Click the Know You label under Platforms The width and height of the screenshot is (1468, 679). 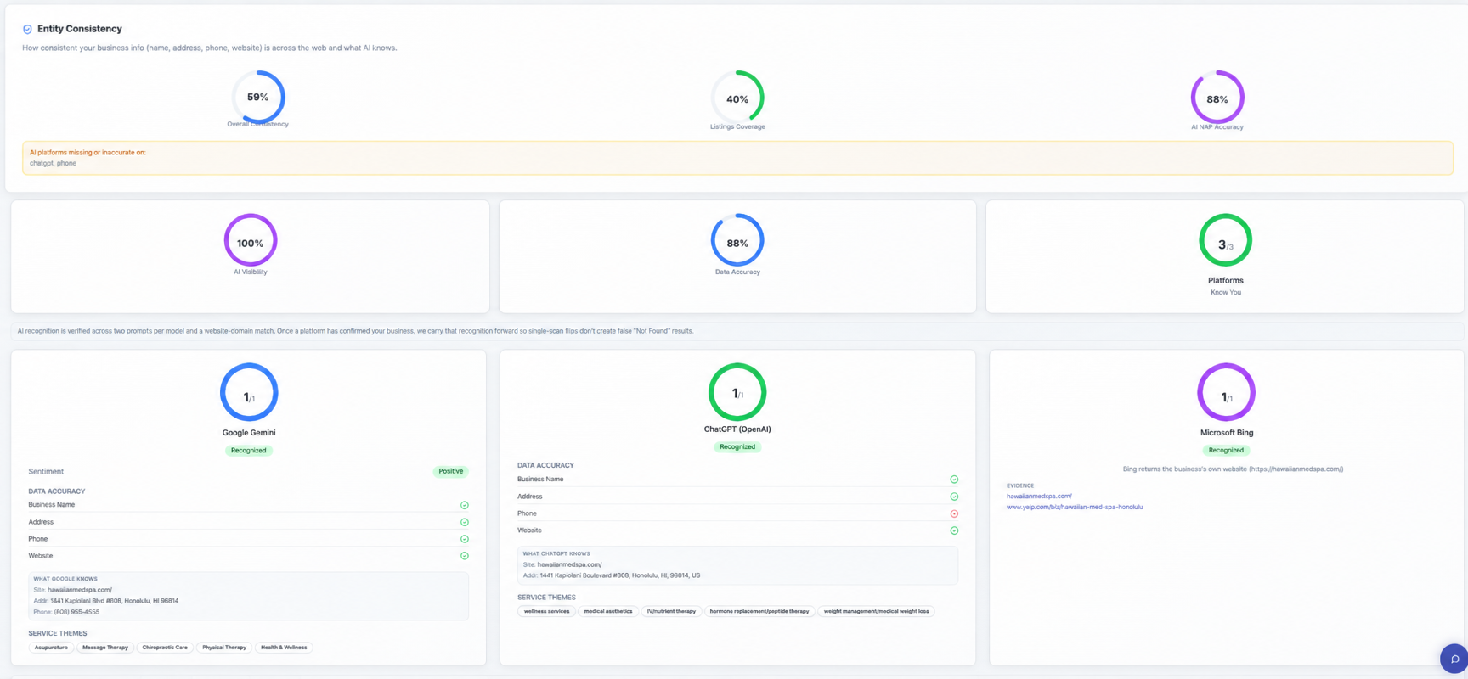coord(1226,292)
